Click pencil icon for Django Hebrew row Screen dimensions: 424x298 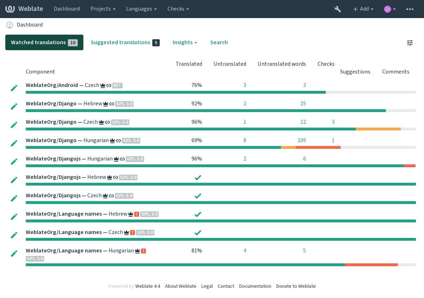[14, 106]
